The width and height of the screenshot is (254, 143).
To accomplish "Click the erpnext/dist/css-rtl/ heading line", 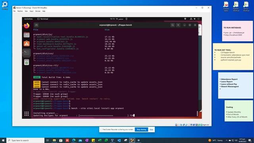I will [46, 66].
